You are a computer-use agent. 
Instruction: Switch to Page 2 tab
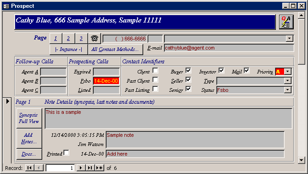[x=68, y=38]
